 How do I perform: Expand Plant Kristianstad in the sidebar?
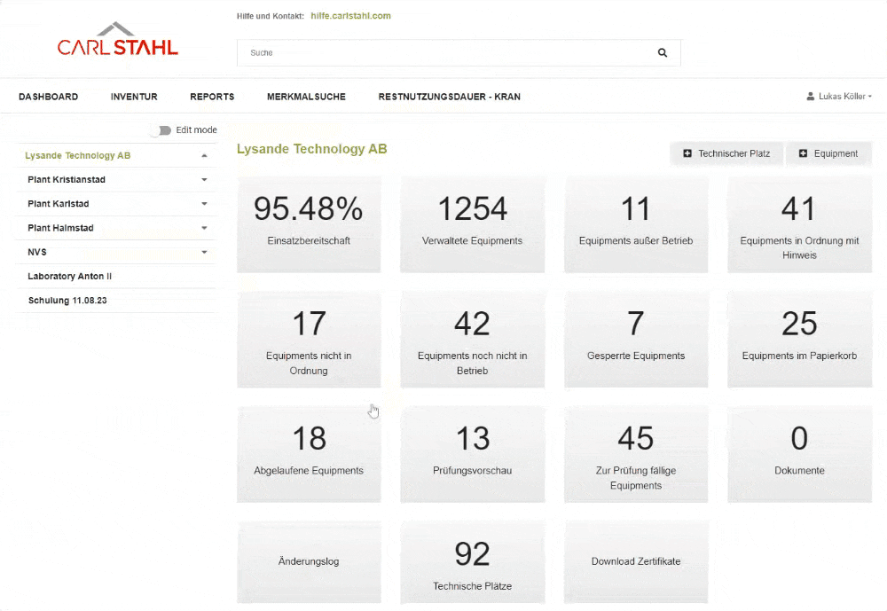coord(205,180)
